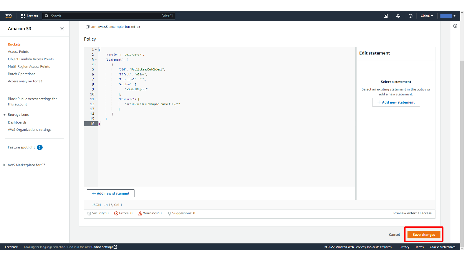Open the account menu dropdown
The image size is (464, 261).
(x=448, y=16)
